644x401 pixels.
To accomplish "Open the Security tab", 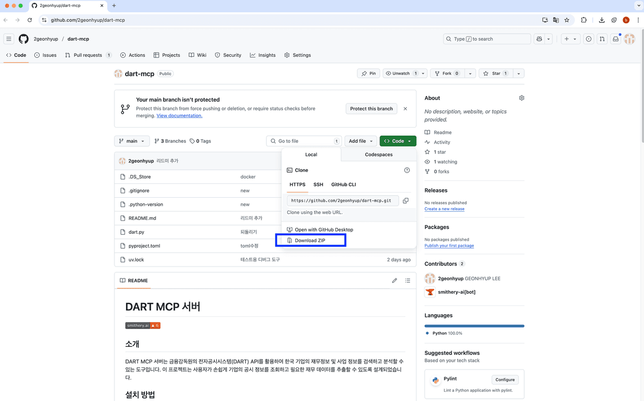I will pos(228,55).
